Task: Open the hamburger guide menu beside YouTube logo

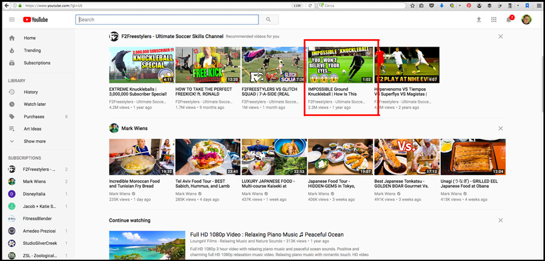Action: coord(12,20)
